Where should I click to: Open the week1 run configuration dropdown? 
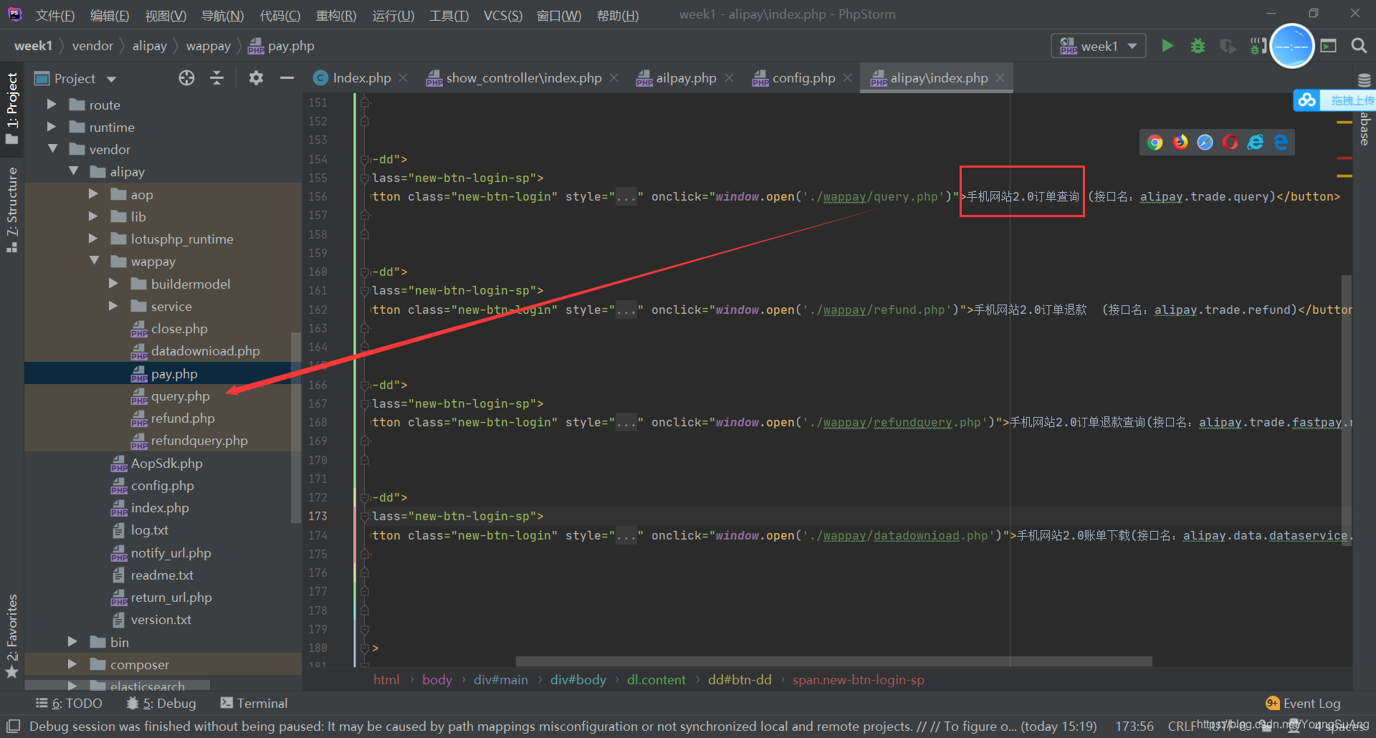coord(1099,46)
